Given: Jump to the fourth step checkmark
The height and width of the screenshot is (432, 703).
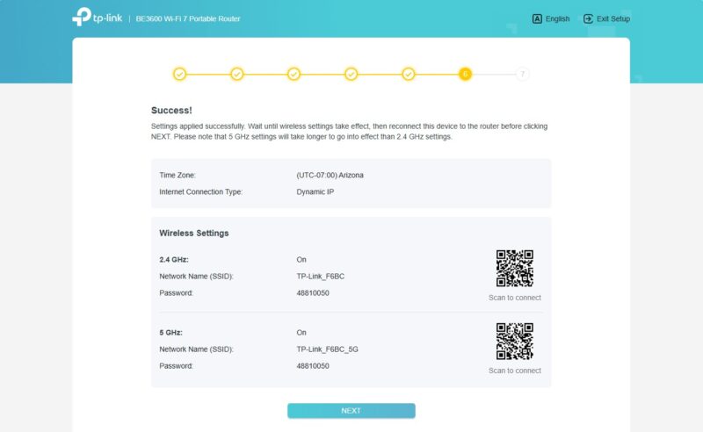Looking at the screenshot, I should pyautogui.click(x=351, y=74).
